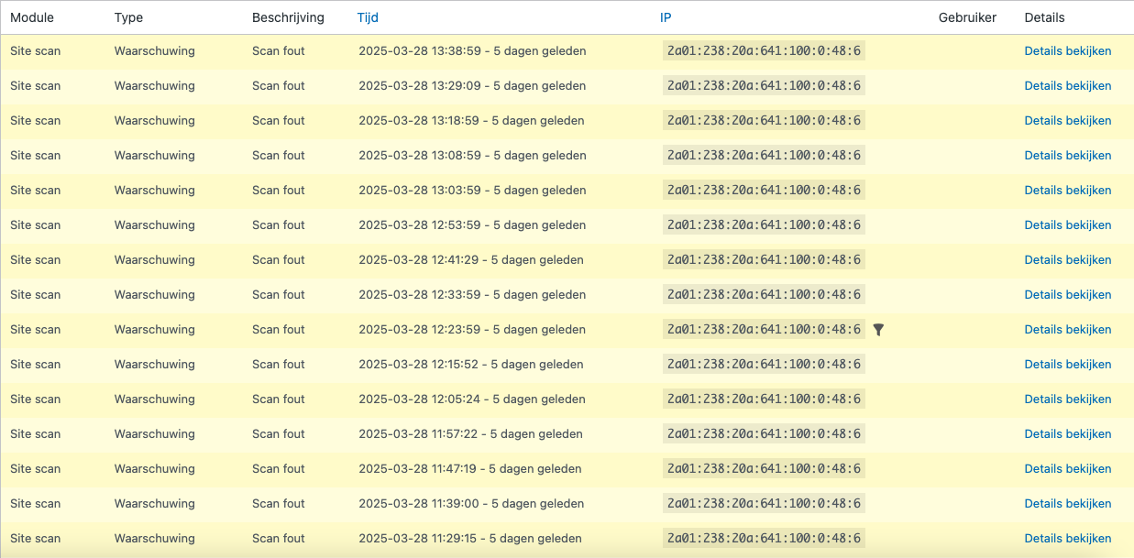Select the IP address in the 13:38:59 row
The width and height of the screenshot is (1134, 558).
764,51
